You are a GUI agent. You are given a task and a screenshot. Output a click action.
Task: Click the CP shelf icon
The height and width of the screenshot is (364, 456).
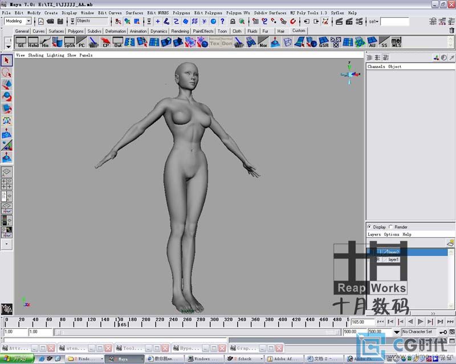[x=106, y=42]
